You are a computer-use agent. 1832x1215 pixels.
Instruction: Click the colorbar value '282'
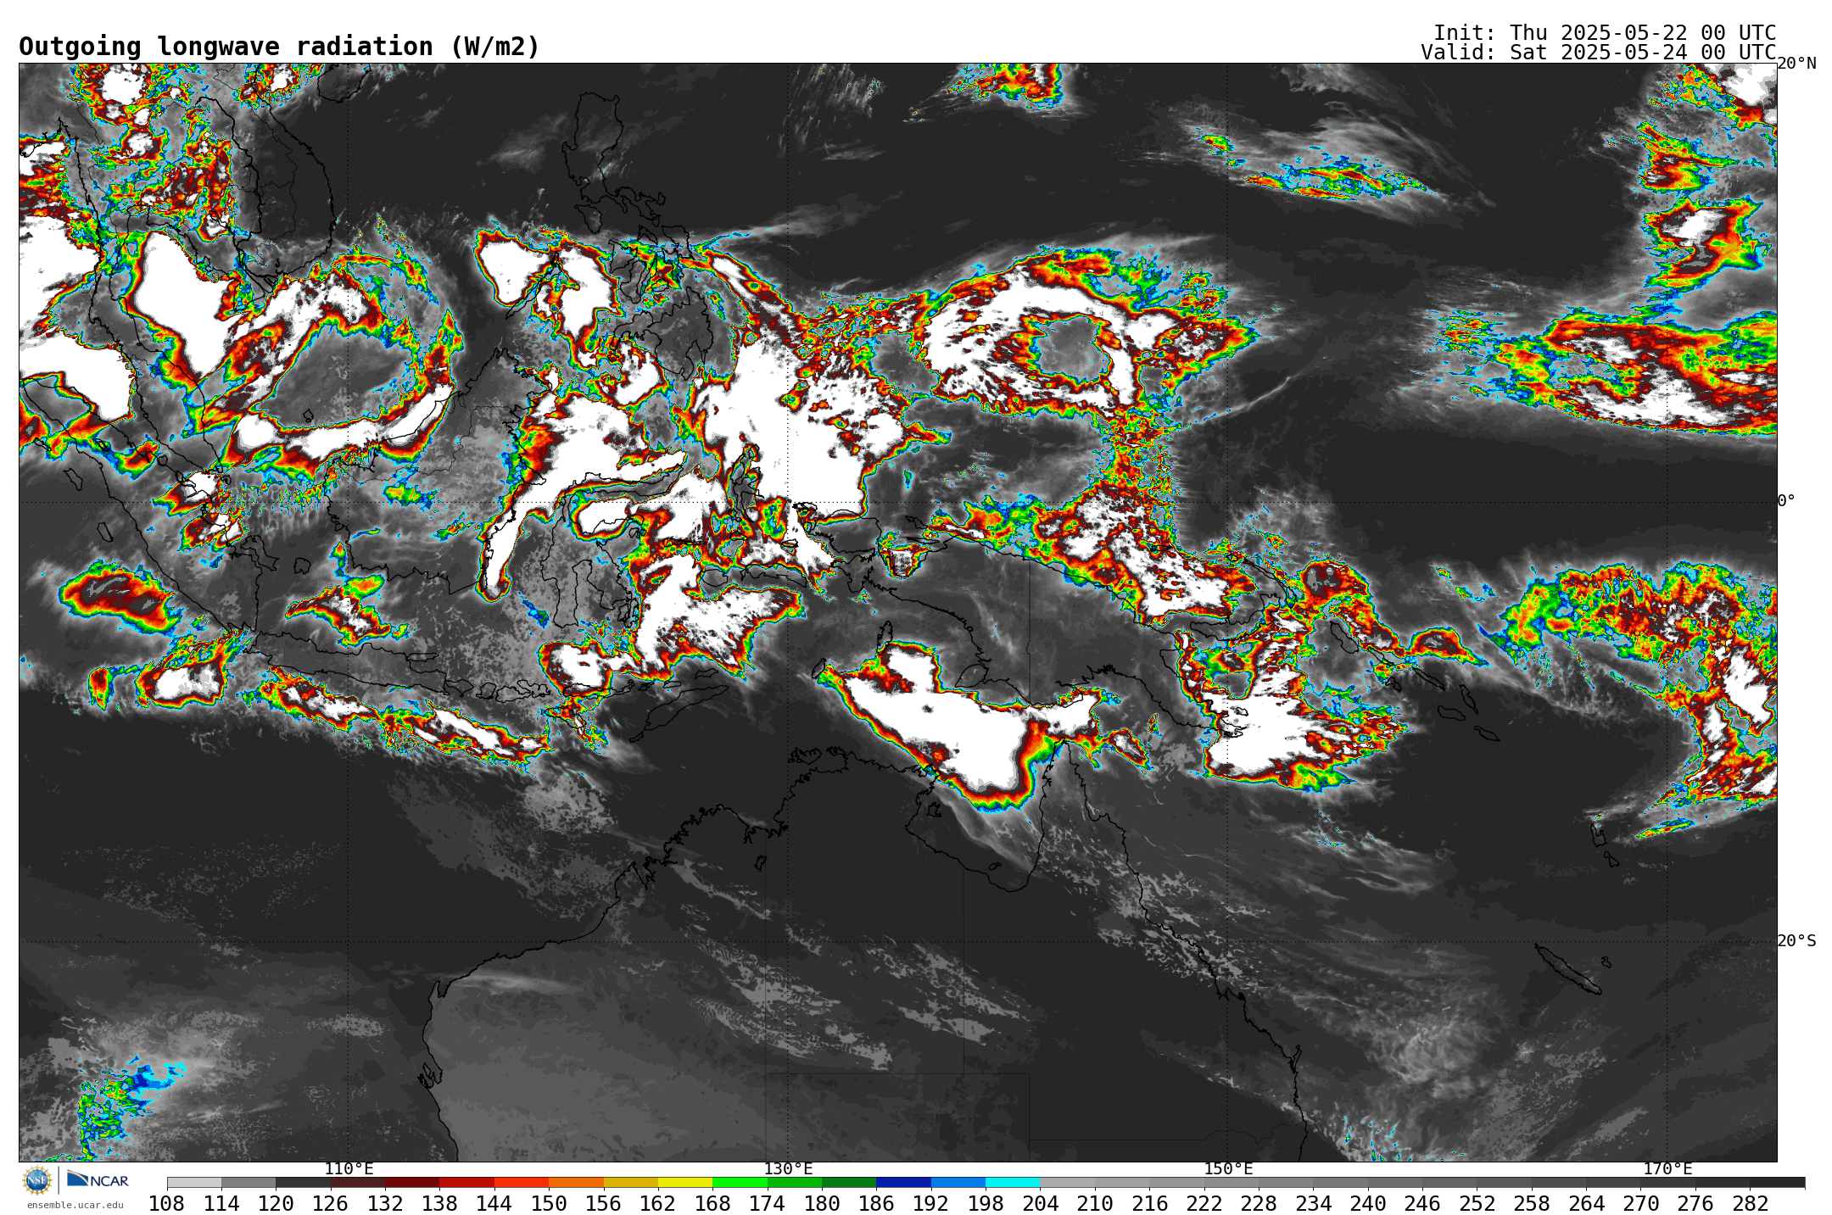click(x=1750, y=1203)
